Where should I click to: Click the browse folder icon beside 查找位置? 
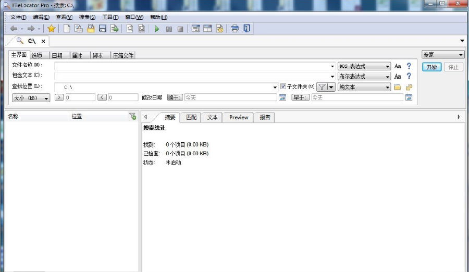click(398, 87)
